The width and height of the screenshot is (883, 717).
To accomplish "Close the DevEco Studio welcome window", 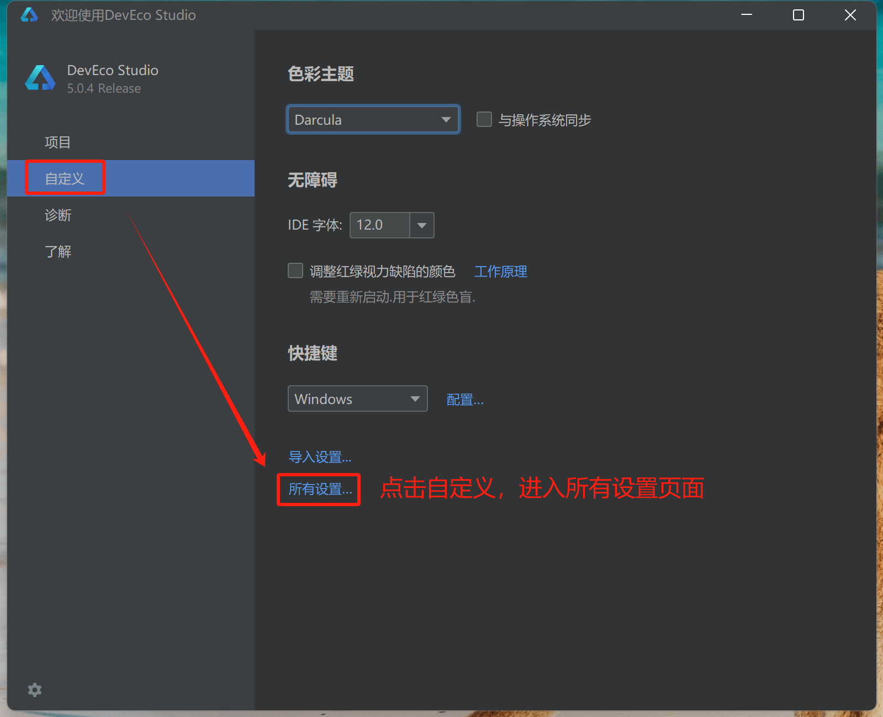I will point(850,15).
